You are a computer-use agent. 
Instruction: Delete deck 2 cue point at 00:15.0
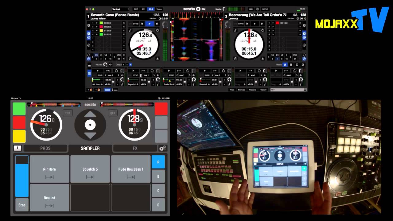(x=300, y=23)
